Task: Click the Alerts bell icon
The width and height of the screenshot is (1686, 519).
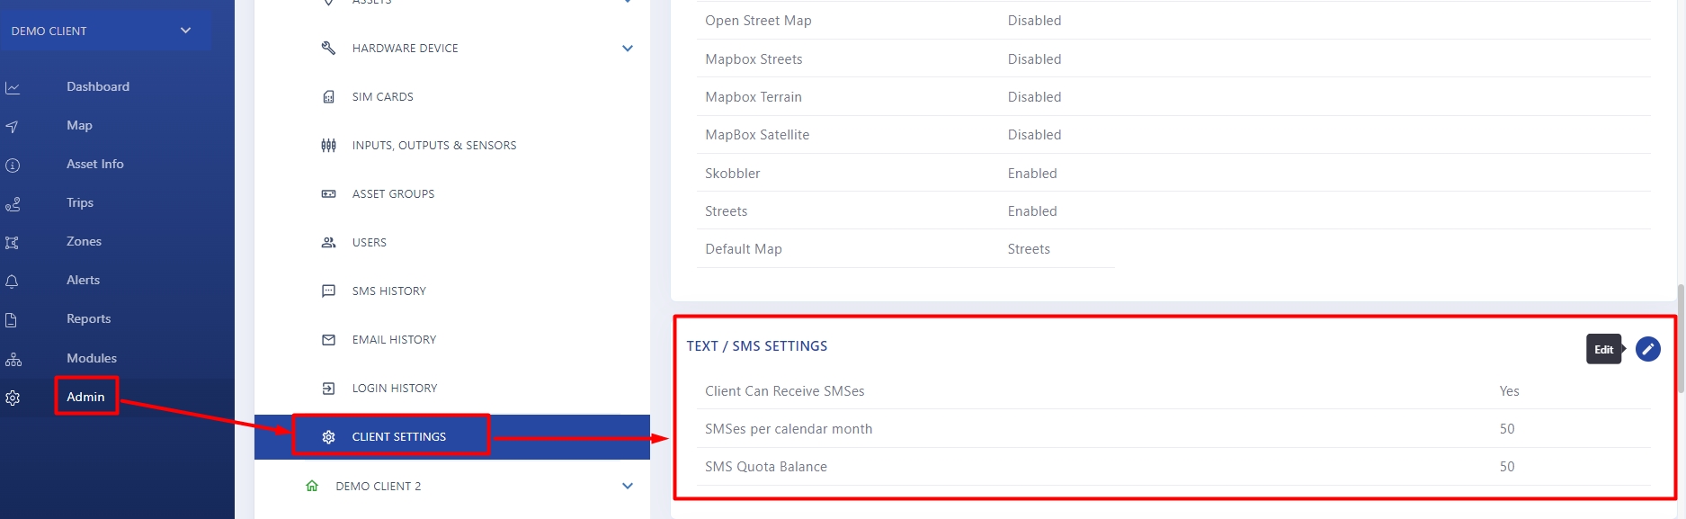Action: [x=13, y=282]
